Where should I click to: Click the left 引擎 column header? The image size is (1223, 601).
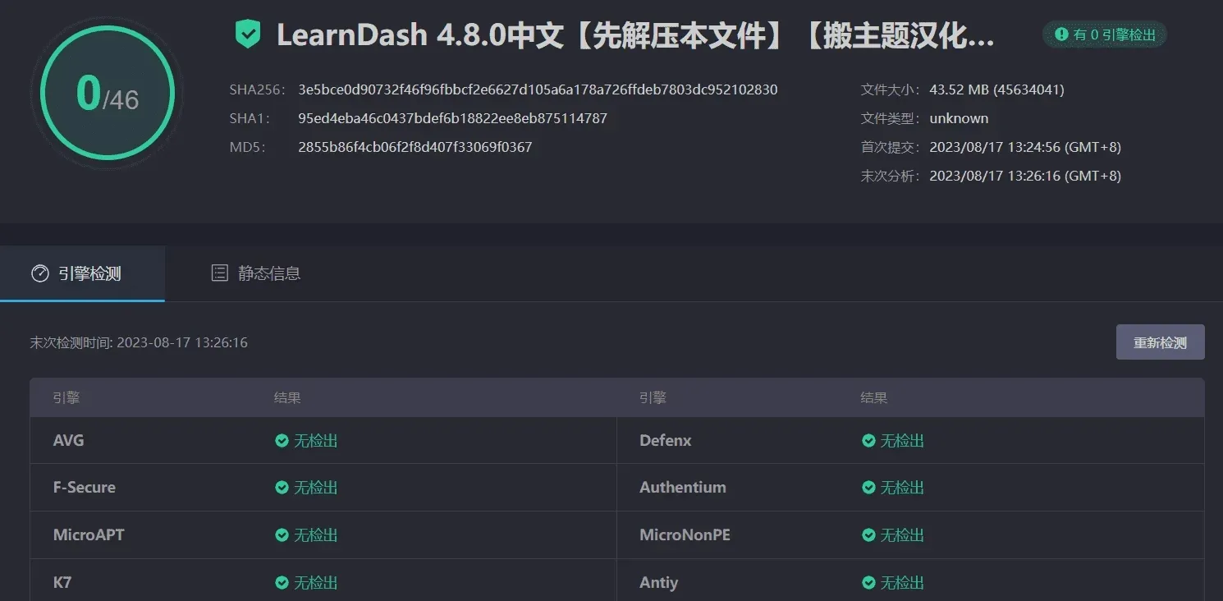66,397
